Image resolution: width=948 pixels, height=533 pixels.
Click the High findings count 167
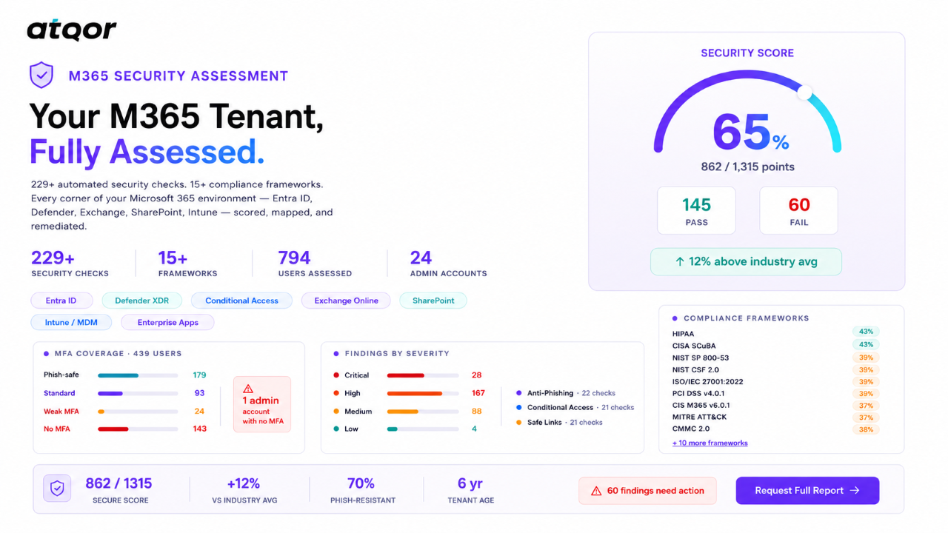point(478,393)
